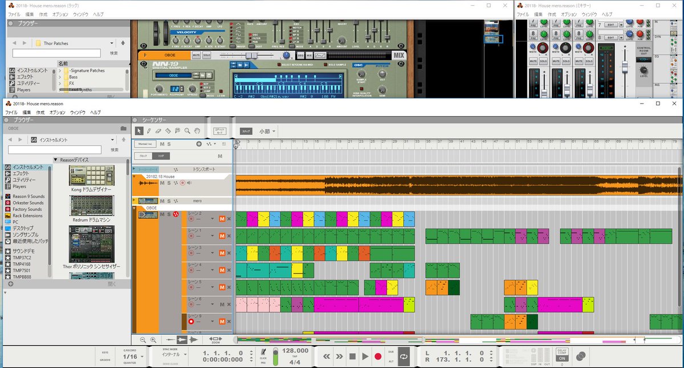Switch to ブロック view button
This screenshot has height=368, width=684.
pyautogui.click(x=142, y=156)
